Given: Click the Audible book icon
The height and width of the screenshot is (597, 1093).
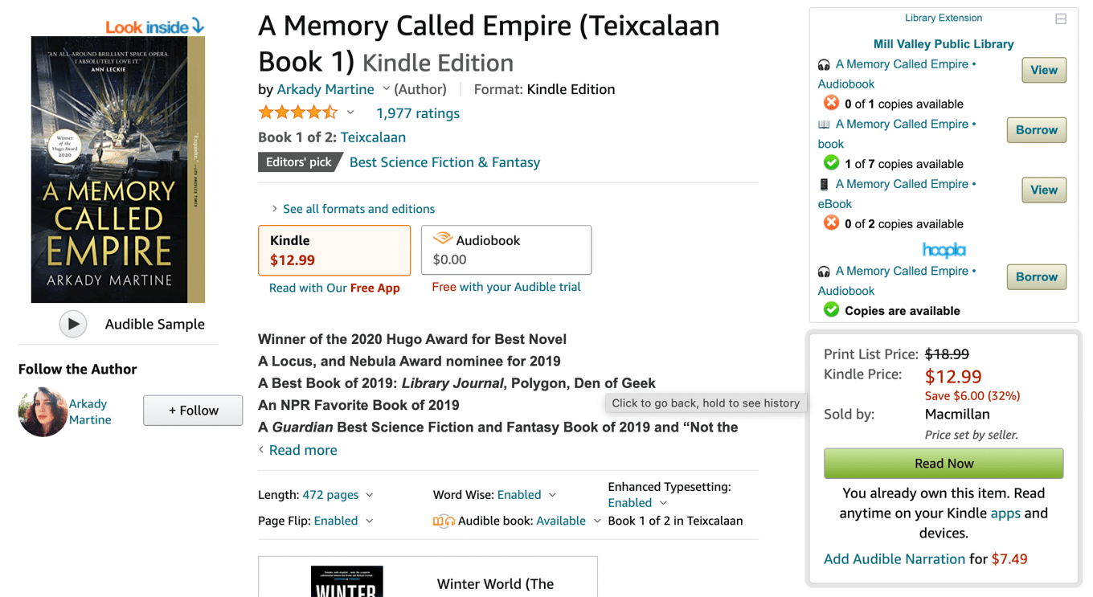Looking at the screenshot, I should pyautogui.click(x=444, y=521).
